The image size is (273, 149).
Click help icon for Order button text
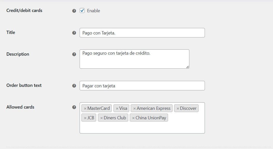[74, 86]
